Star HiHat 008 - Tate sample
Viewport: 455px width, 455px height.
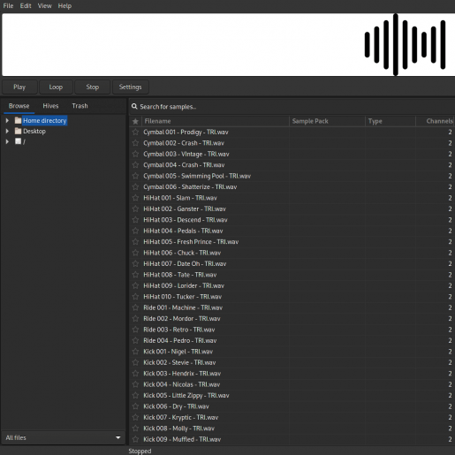tap(135, 275)
